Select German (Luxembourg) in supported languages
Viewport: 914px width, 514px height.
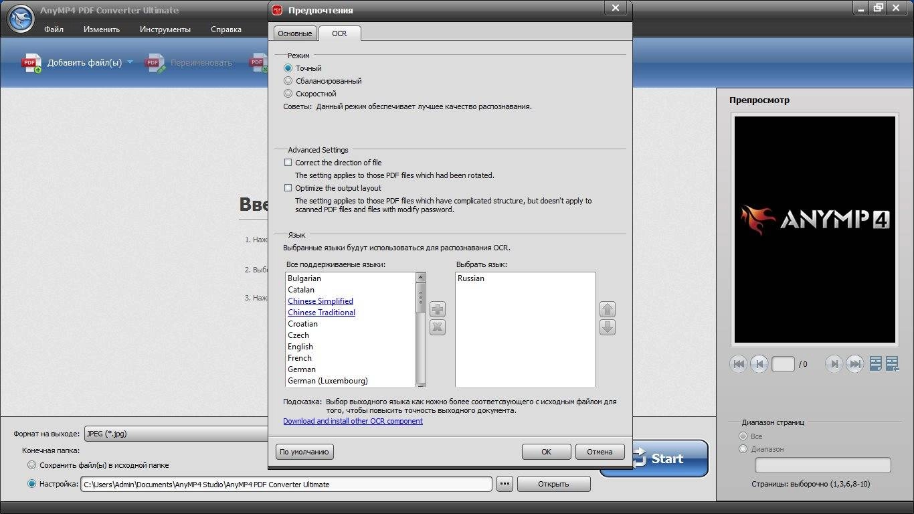pos(328,381)
